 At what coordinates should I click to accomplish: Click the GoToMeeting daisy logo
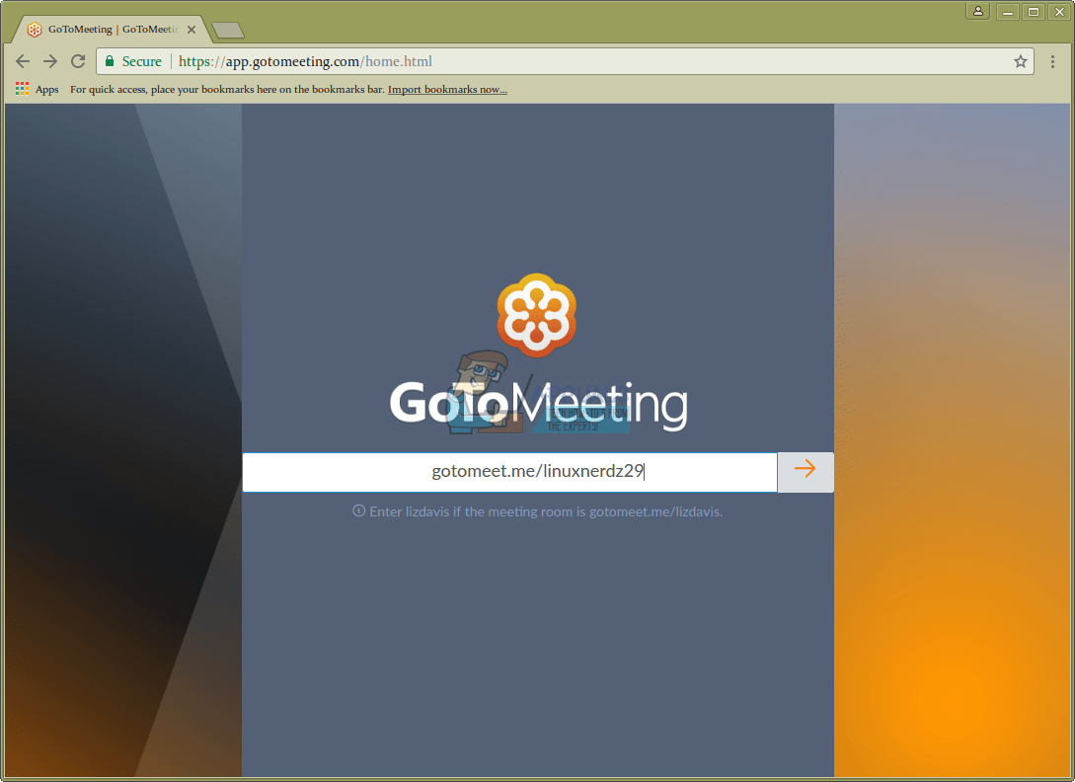tap(537, 315)
